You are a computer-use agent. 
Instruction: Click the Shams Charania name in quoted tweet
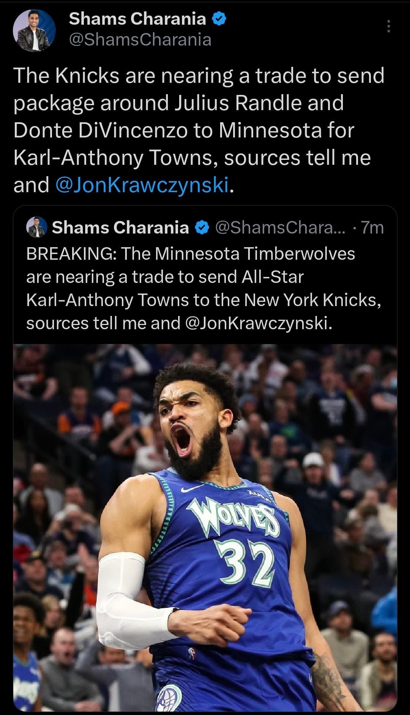point(120,227)
